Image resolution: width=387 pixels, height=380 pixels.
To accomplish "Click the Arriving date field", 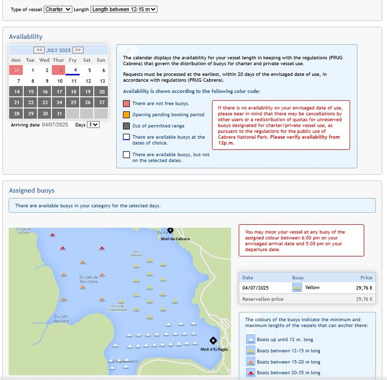I will point(57,125).
